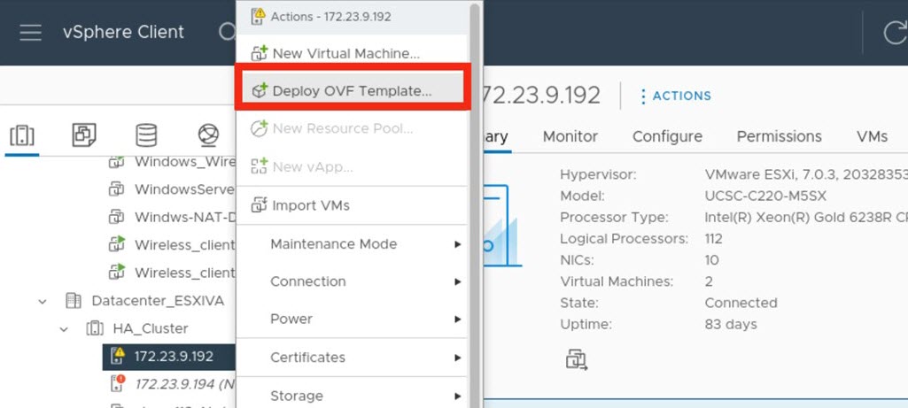Open Certificates menu entry
This screenshot has height=408, width=908.
(352, 358)
